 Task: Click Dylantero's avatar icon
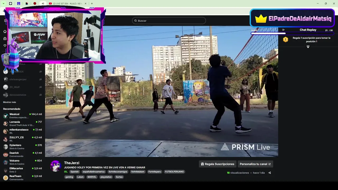[x=6, y=147]
